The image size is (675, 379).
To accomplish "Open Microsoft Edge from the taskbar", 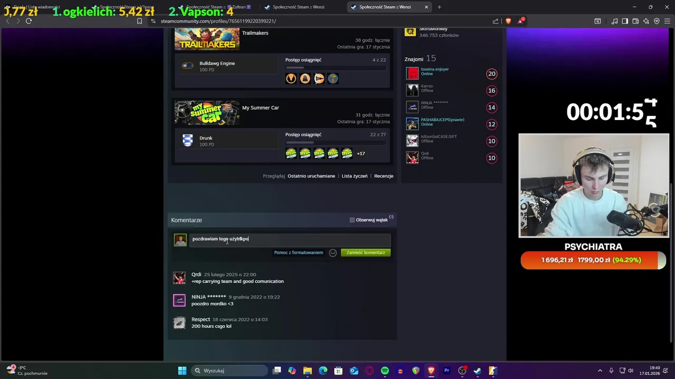I will pyautogui.click(x=323, y=371).
